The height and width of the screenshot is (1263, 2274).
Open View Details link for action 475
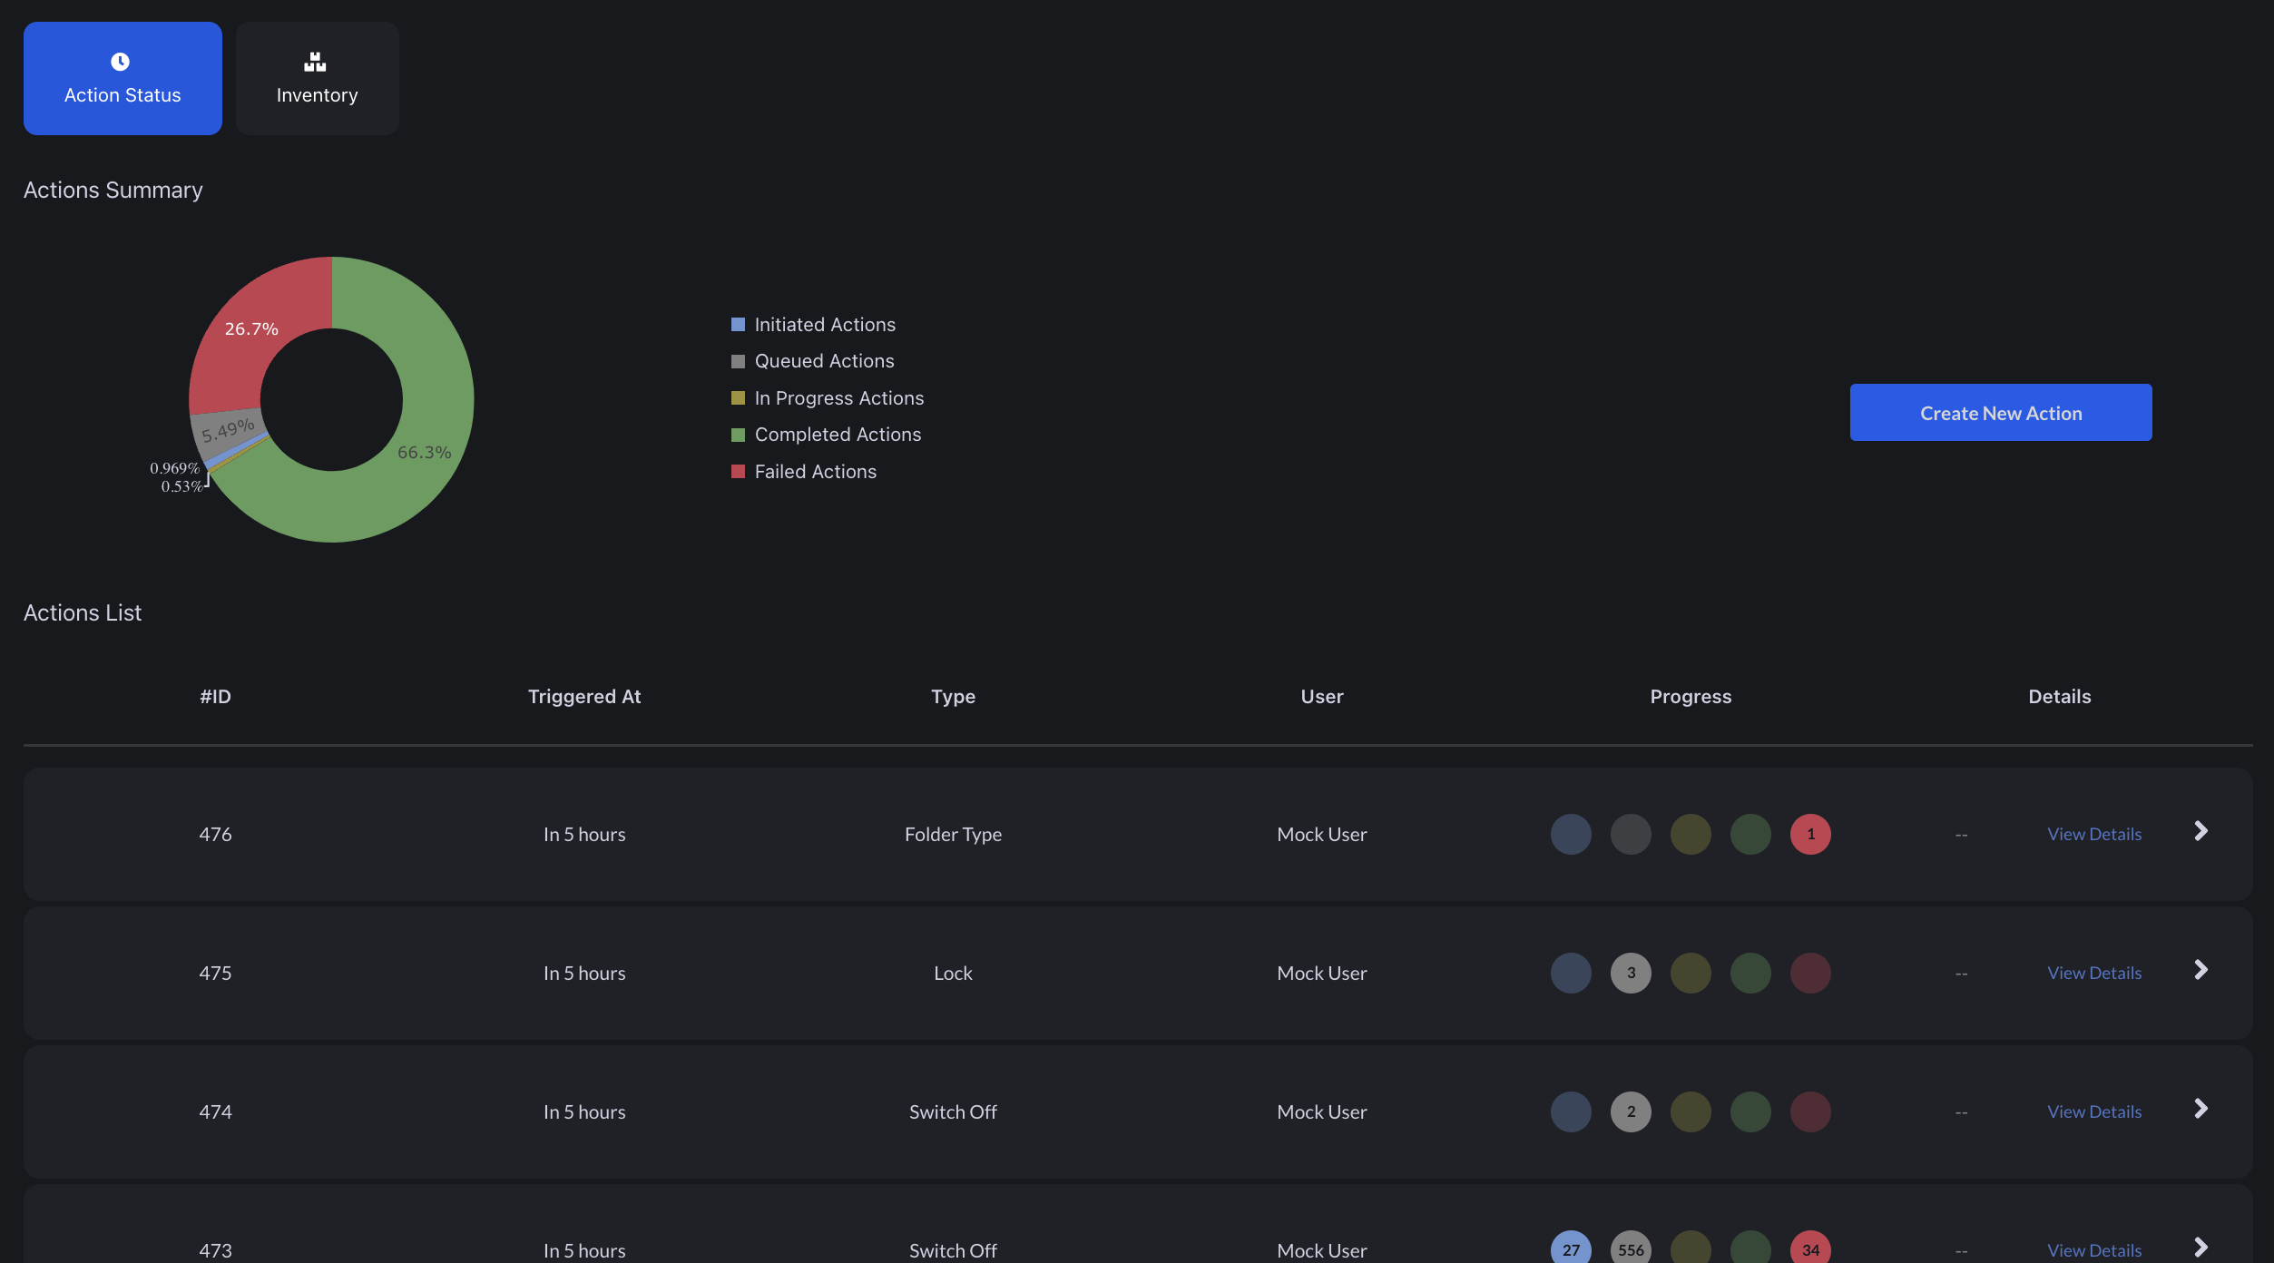tap(2093, 973)
